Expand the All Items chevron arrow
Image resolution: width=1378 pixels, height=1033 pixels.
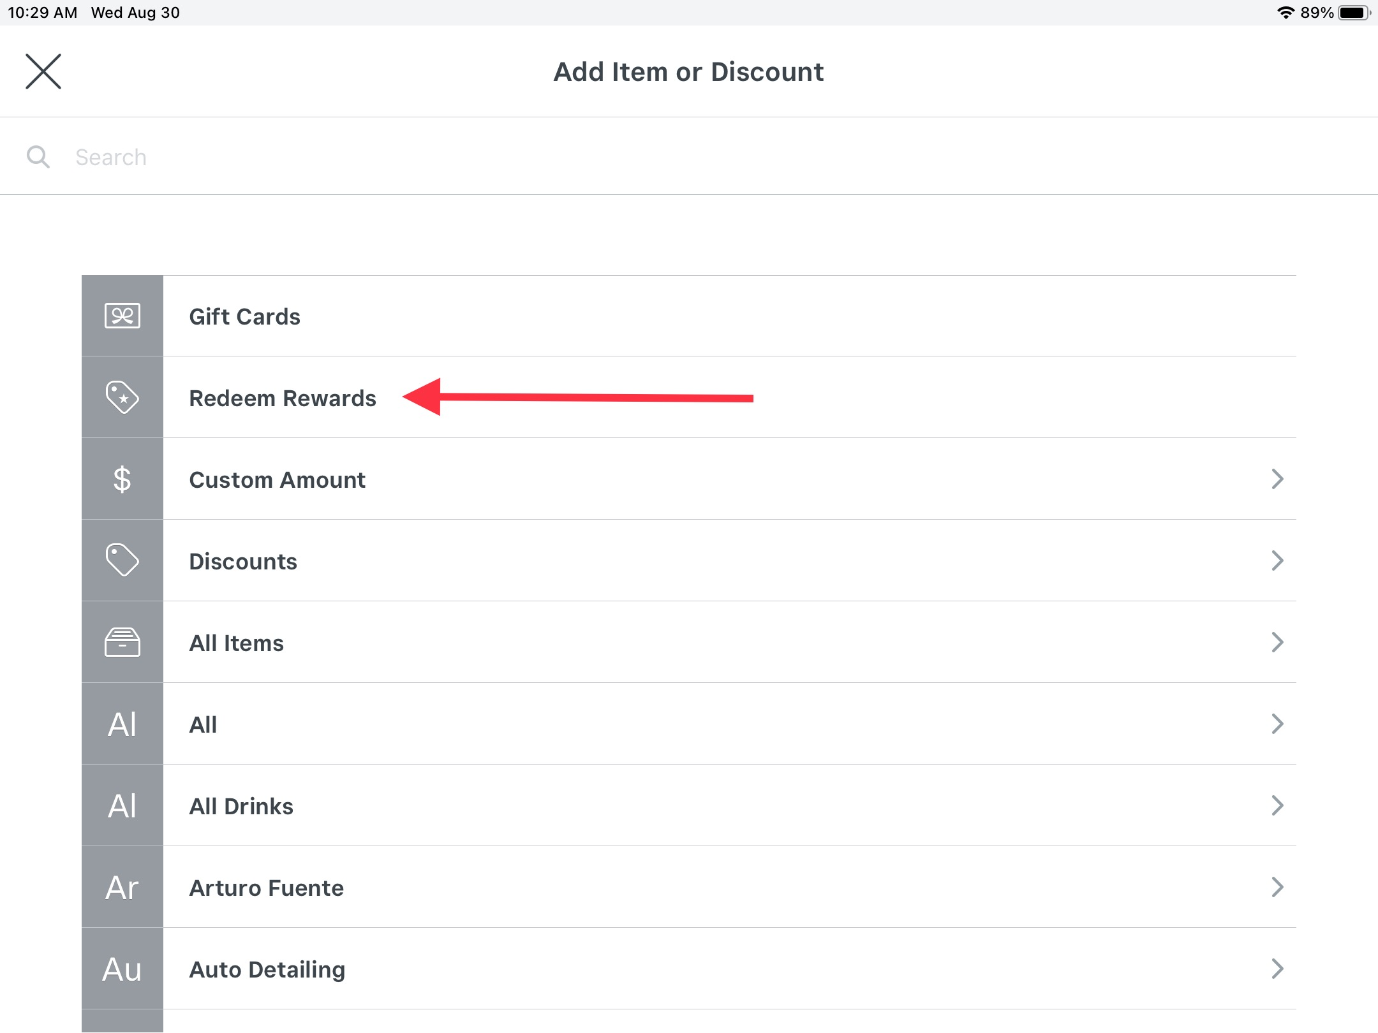click(1277, 642)
